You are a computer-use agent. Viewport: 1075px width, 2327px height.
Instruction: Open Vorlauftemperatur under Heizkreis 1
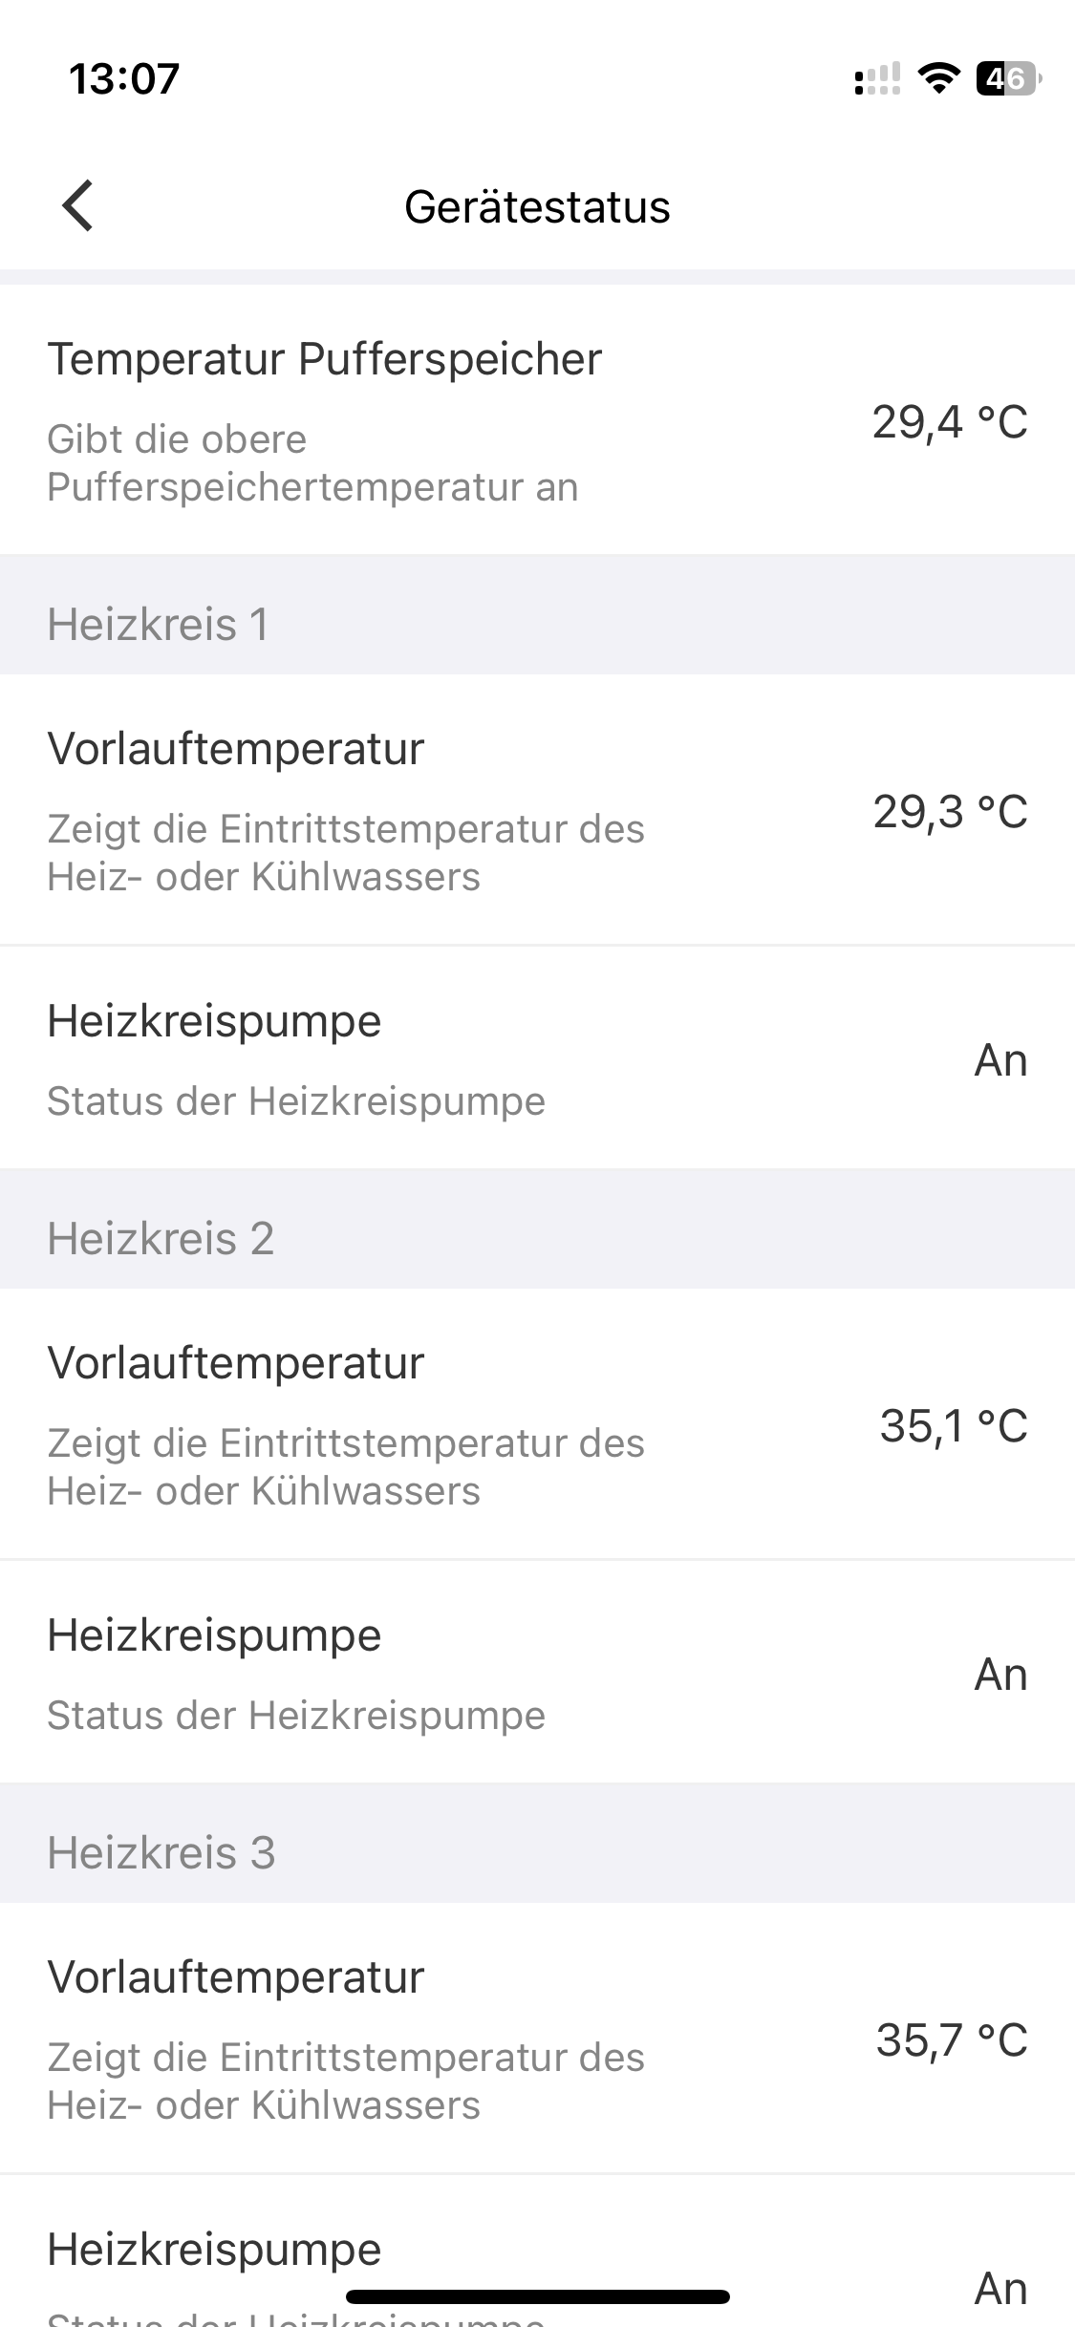[x=537, y=809]
